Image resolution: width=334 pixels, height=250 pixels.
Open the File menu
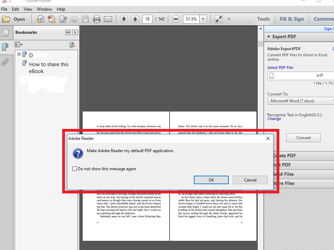[x=4, y=9]
